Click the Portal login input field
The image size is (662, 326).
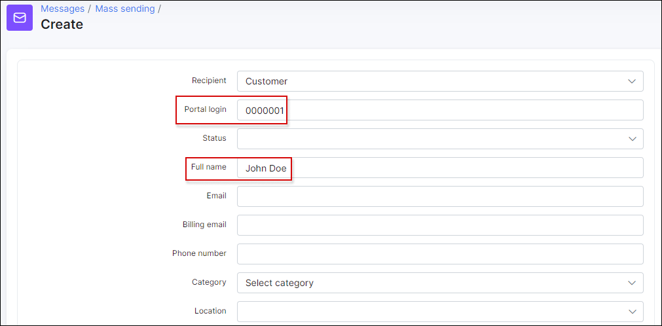pos(440,110)
